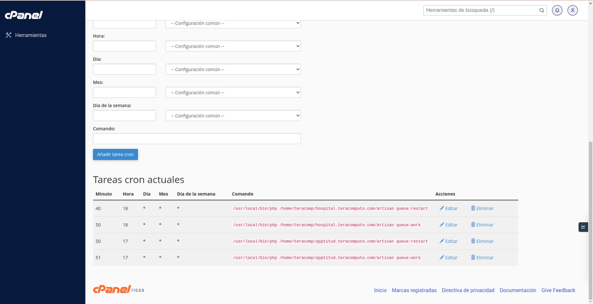
Task: Click the statistics chart side tab icon
Action: click(x=583, y=227)
